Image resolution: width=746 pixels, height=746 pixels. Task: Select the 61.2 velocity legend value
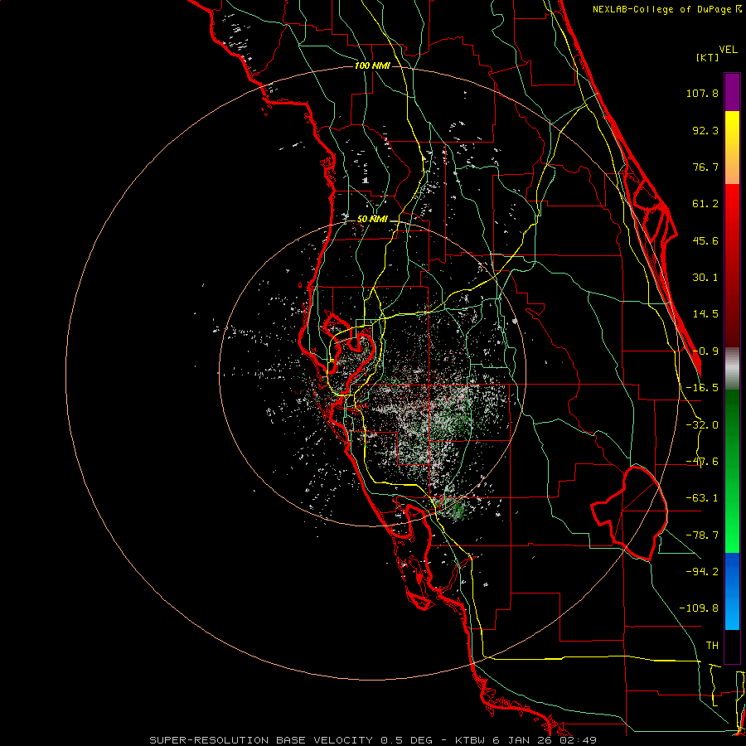point(705,204)
